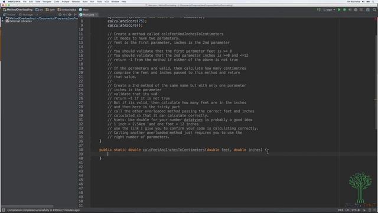Click Run with Coverage icon
This screenshot has width=378, height=213.
pos(350,9)
